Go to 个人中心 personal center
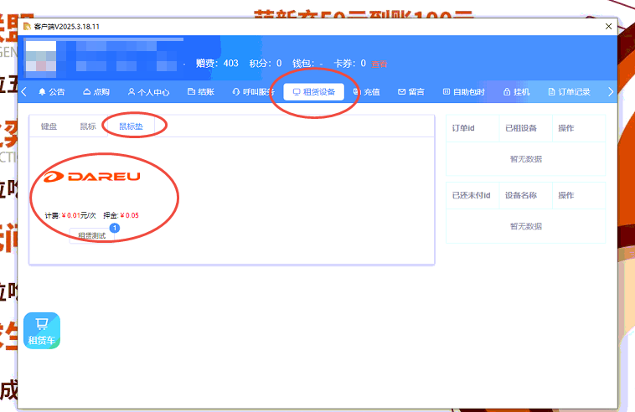Image resolution: width=635 pixels, height=412 pixels. (x=148, y=92)
